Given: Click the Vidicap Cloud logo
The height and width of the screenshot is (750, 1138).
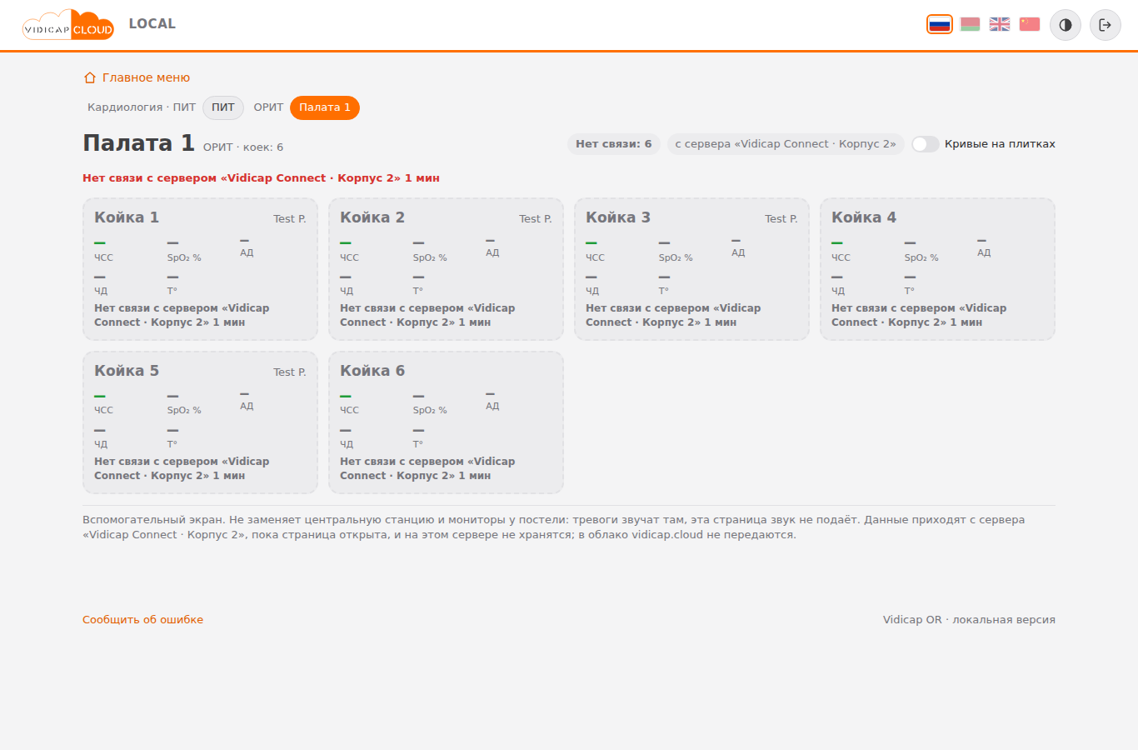Looking at the screenshot, I should click(68, 25).
